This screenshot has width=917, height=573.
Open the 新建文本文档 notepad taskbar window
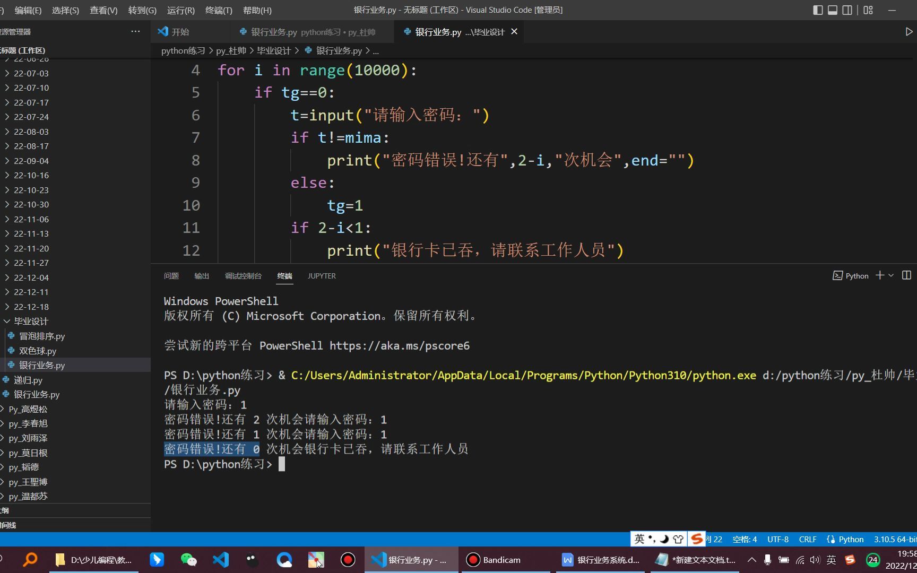pos(695,560)
